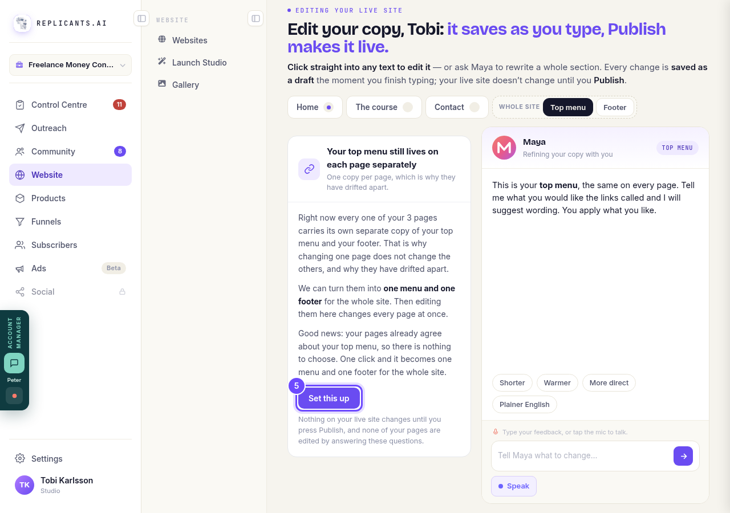Go to Outreach section
730x513 pixels.
[70, 128]
